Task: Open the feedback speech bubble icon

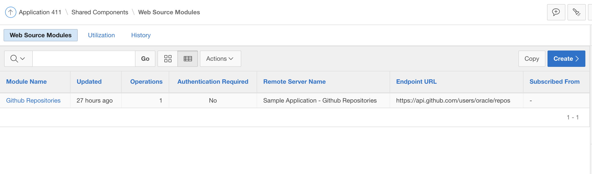Action: 556,12
